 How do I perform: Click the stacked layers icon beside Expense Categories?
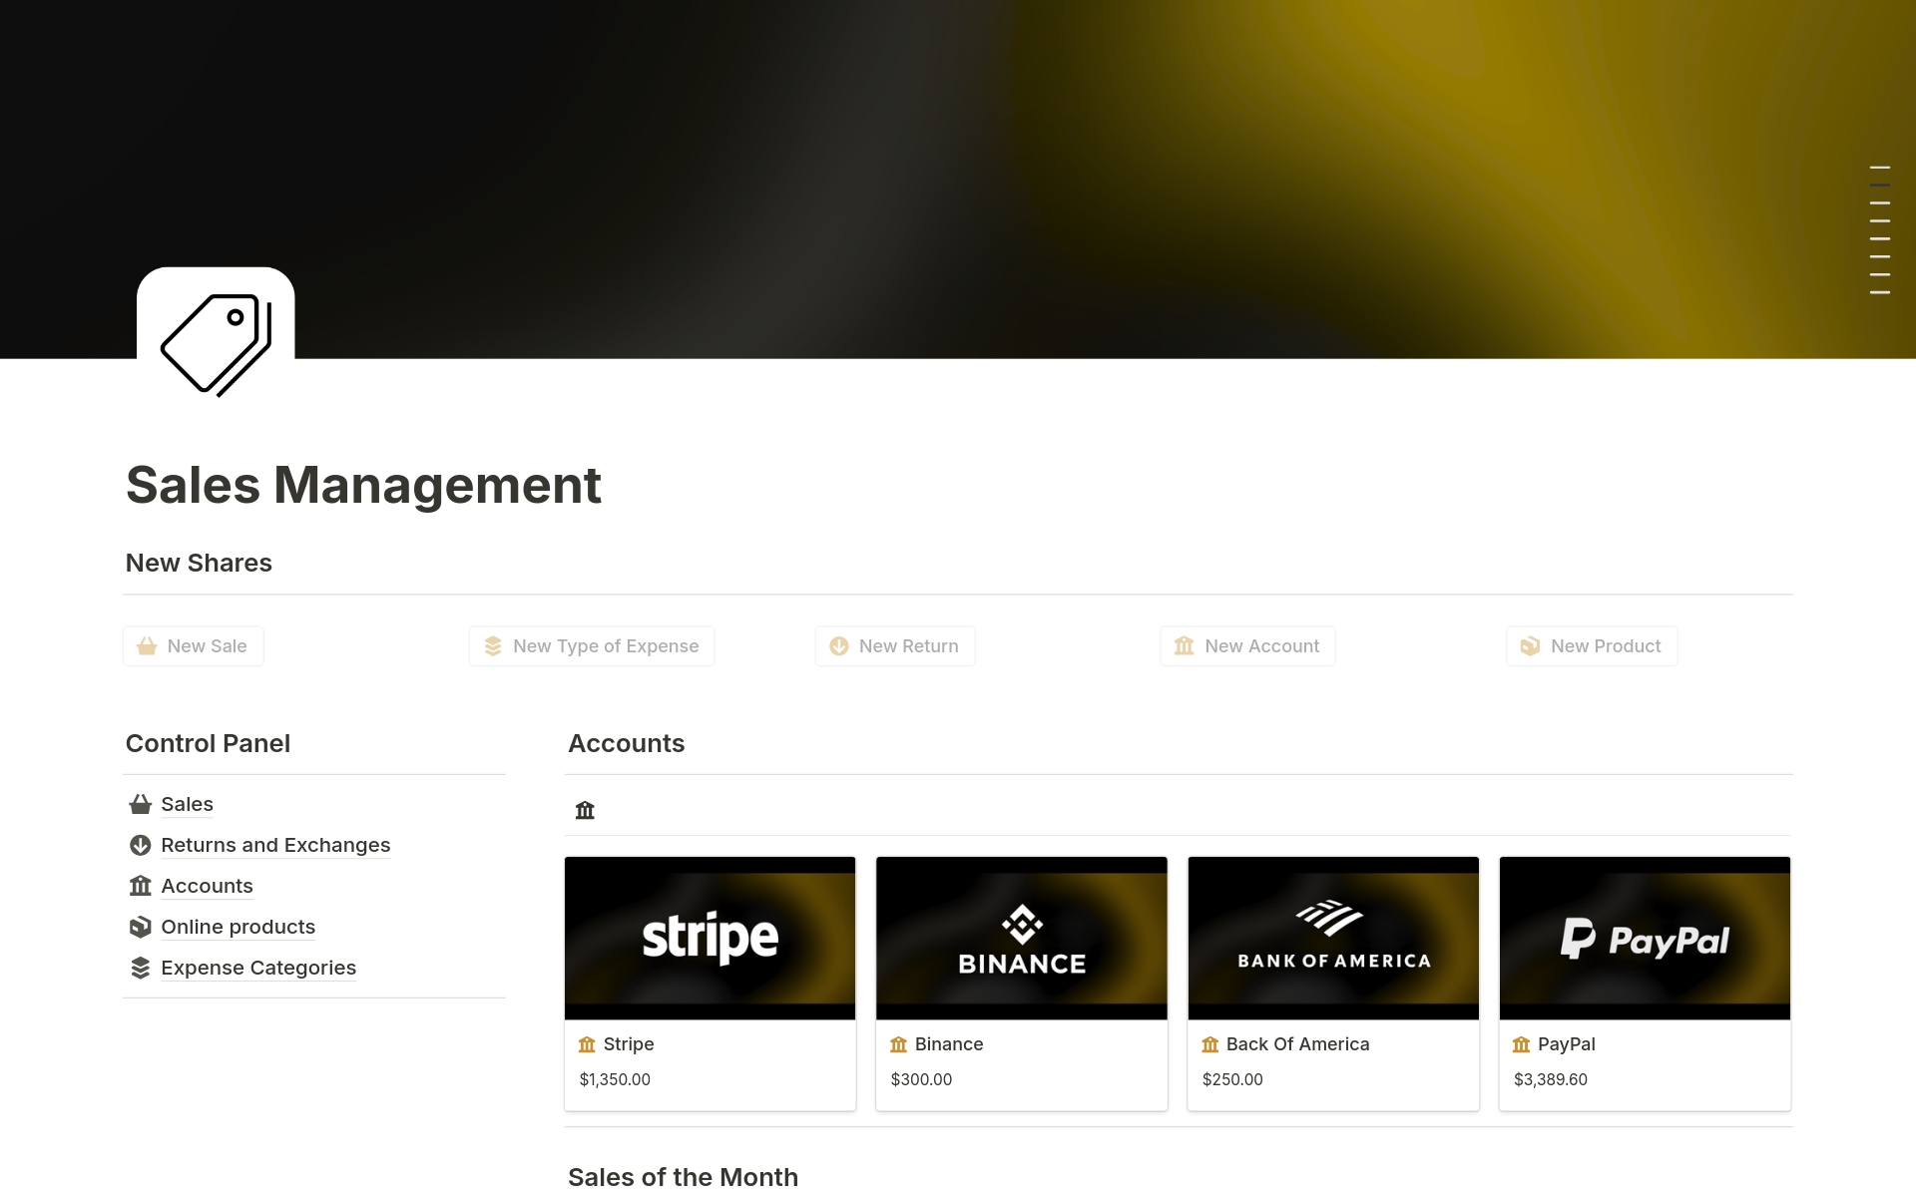(x=139, y=967)
